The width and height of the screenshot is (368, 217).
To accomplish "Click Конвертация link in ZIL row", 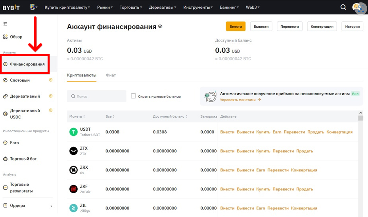I will pos(304,208).
